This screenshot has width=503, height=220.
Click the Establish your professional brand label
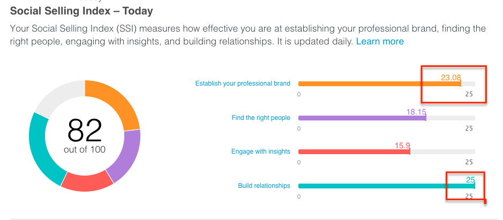pos(243,84)
